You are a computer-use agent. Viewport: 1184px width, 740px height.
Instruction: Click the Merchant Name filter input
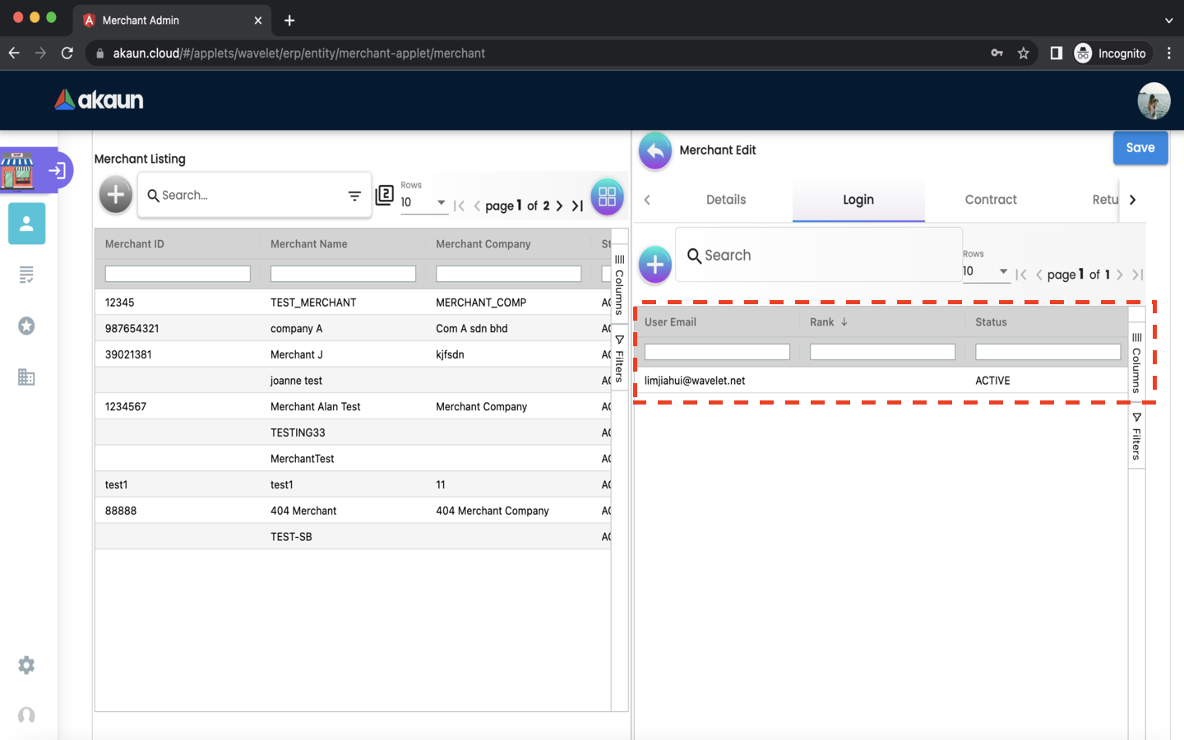[x=343, y=274]
